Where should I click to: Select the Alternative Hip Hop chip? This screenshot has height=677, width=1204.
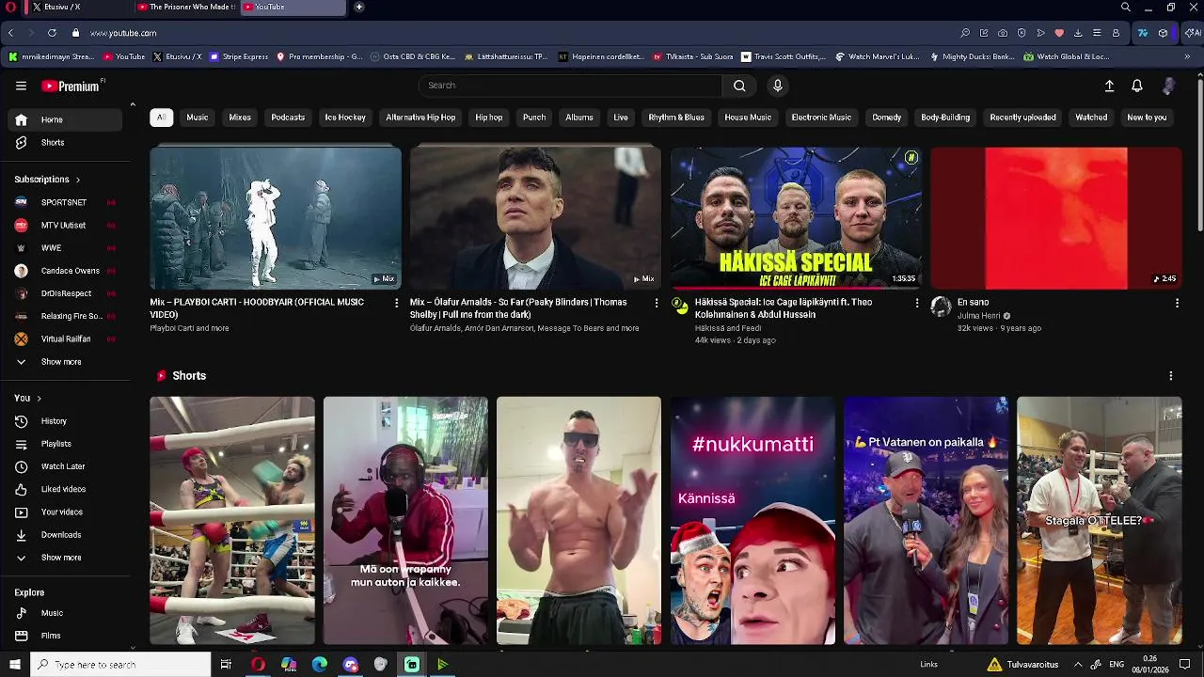click(420, 118)
